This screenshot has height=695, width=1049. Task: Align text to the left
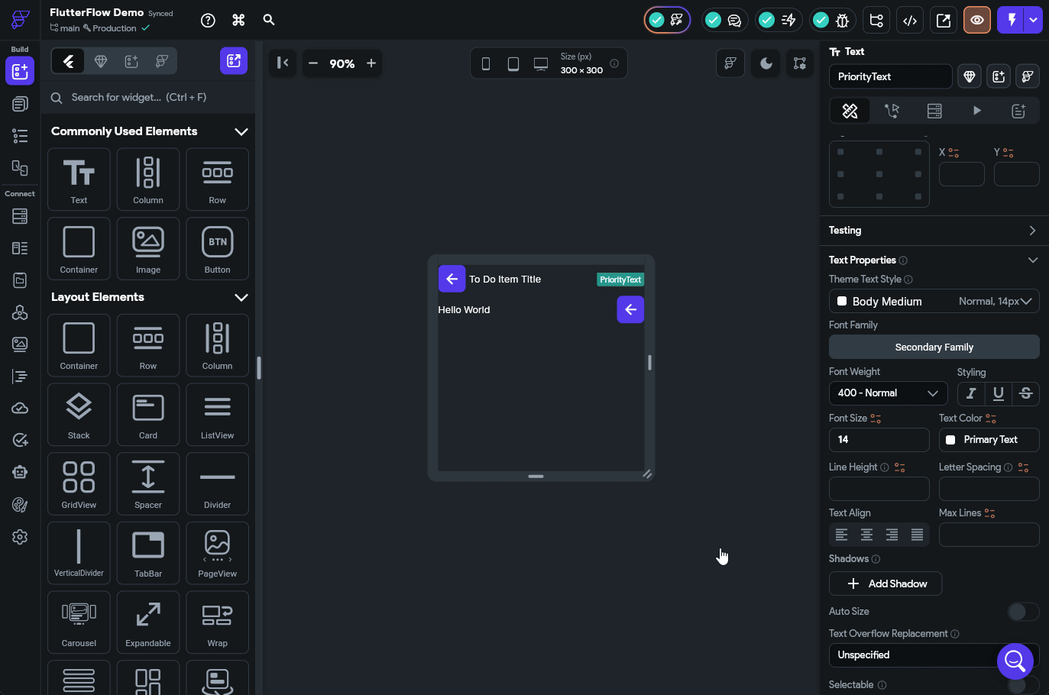coord(841,535)
